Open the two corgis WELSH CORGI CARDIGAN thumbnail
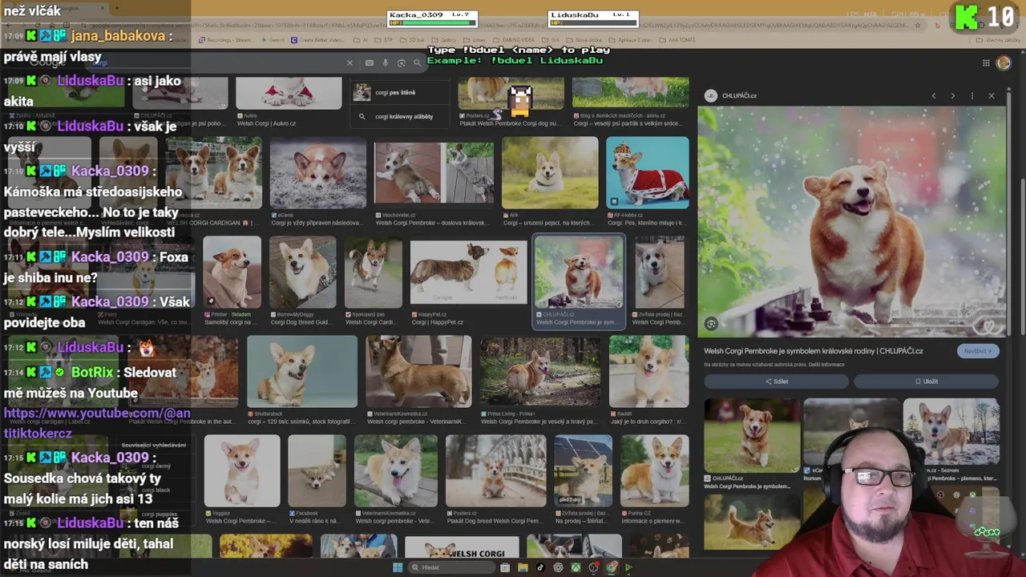Screen dimensions: 1026x577 click(x=213, y=172)
